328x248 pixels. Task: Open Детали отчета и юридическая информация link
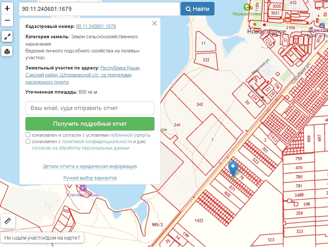90,166
